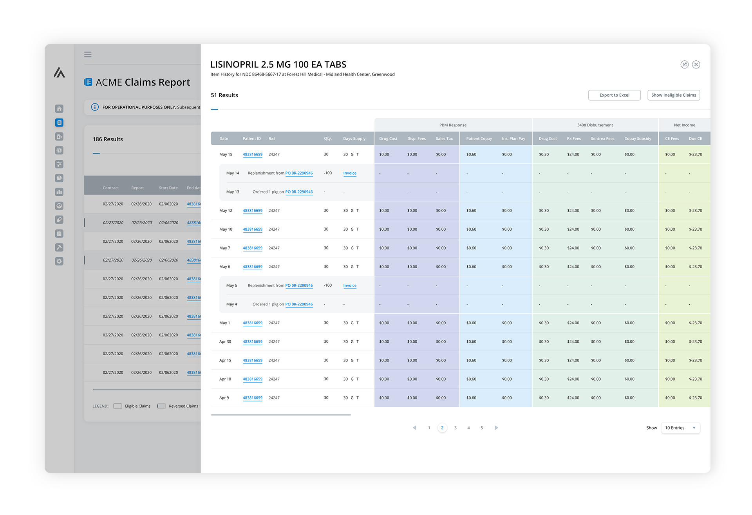752x515 pixels.
Task: Check the Eligible Claims legend checkbox
Action: click(x=117, y=406)
